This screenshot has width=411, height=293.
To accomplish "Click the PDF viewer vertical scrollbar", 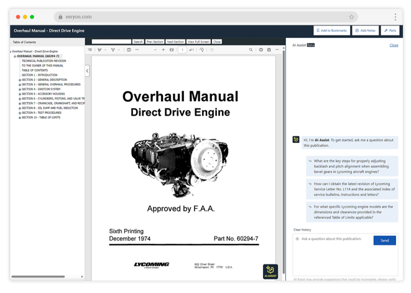I will coord(284,162).
